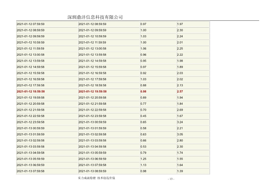Select start time 2021-01-12 14:59:58
The image size is (278, 196).
[x=30, y=67]
